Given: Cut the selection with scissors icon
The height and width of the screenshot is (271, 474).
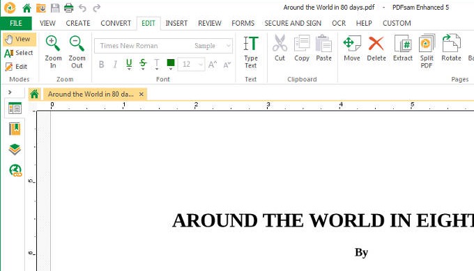Looking at the screenshot, I should [280, 48].
